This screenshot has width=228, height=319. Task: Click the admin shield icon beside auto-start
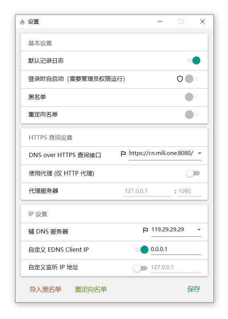pyautogui.click(x=180, y=79)
